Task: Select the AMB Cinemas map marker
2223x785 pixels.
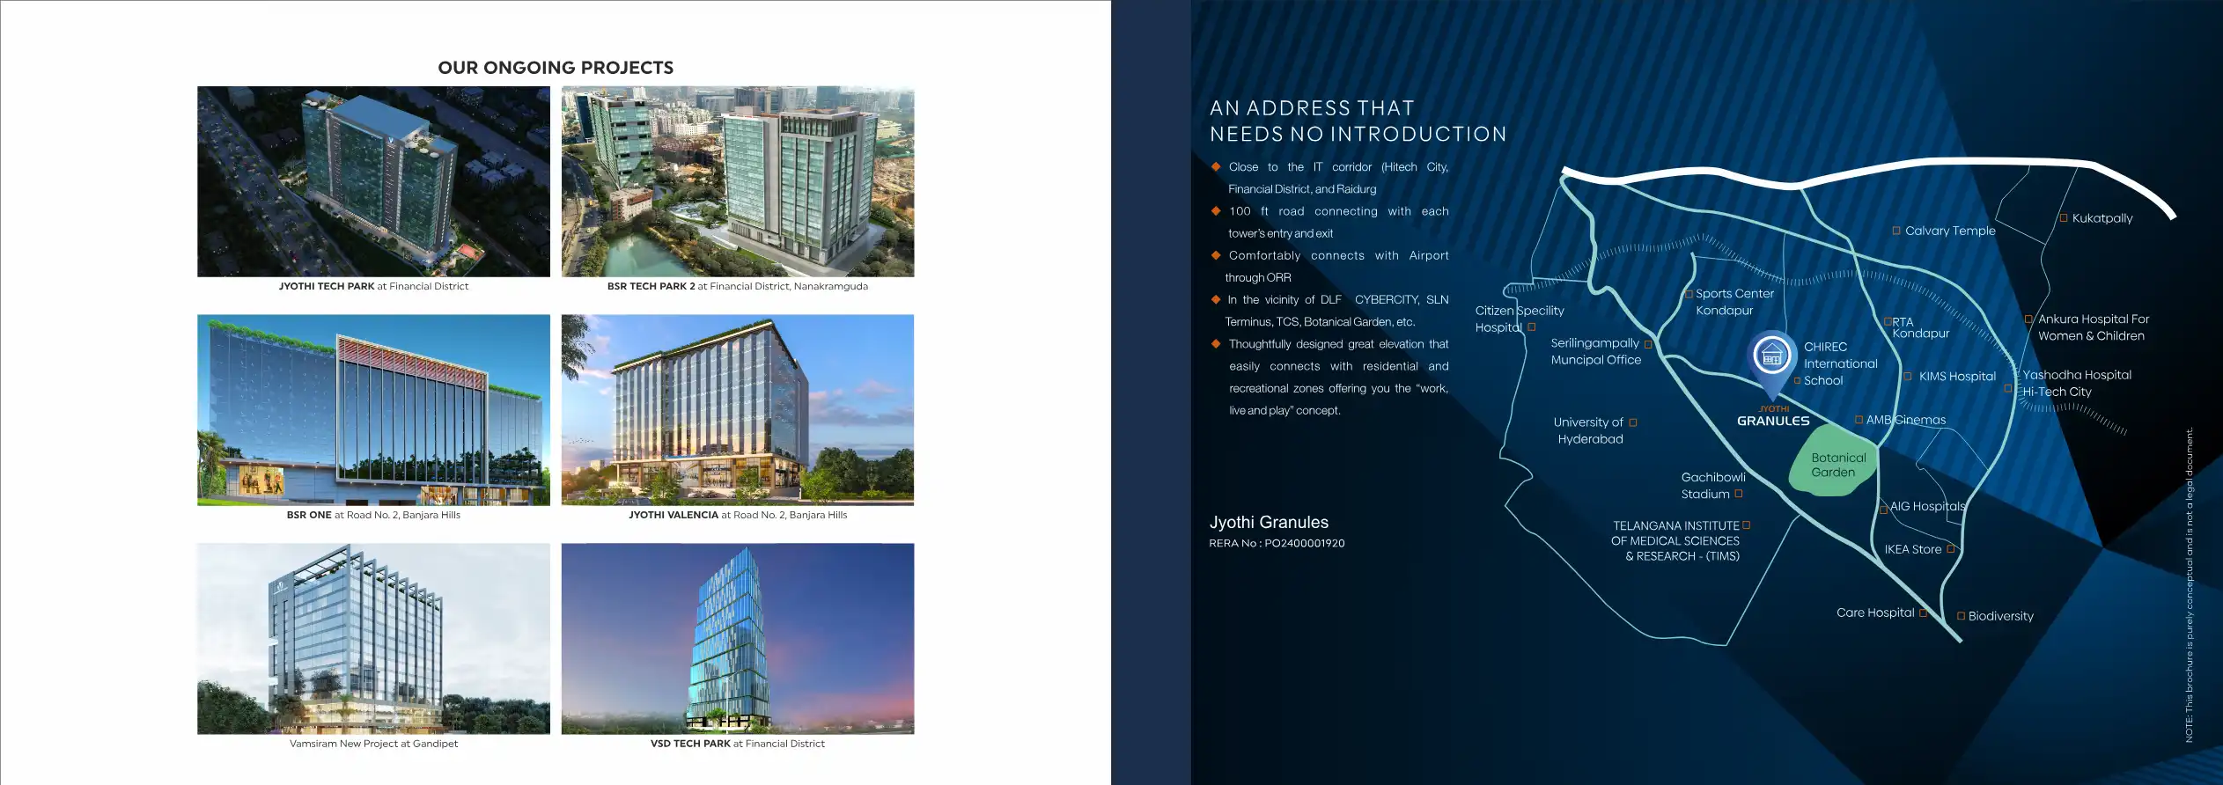Action: click(x=1859, y=420)
